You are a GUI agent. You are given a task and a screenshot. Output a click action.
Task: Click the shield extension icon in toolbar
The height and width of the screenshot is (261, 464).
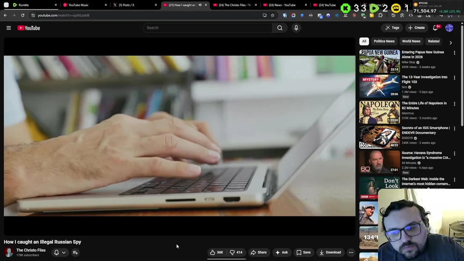(x=285, y=15)
